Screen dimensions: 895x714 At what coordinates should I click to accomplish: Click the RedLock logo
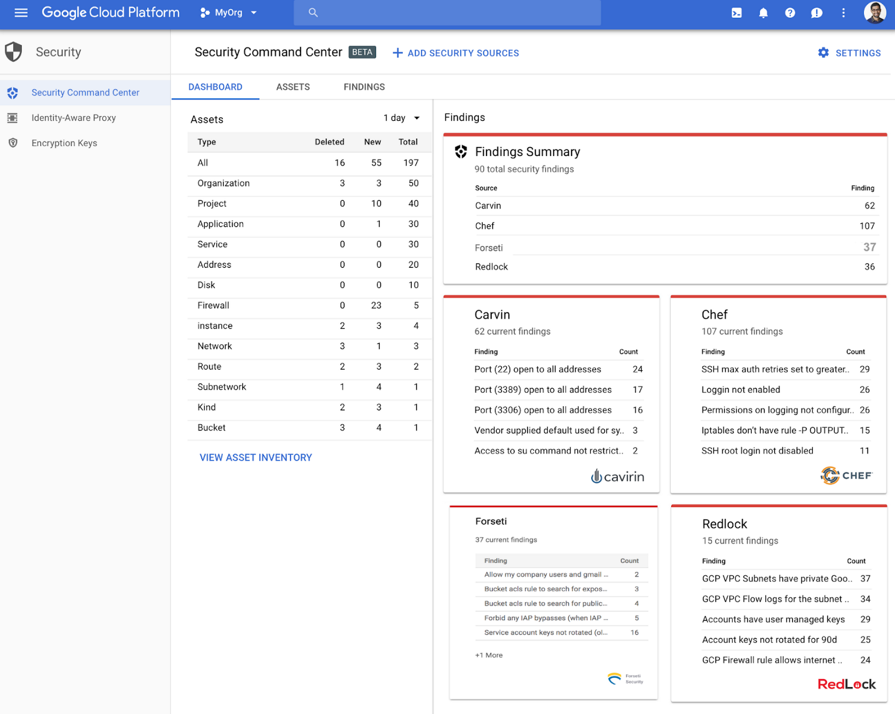click(847, 684)
